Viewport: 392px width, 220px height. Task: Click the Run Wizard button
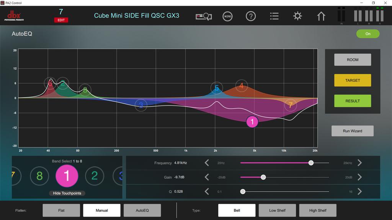click(353, 131)
